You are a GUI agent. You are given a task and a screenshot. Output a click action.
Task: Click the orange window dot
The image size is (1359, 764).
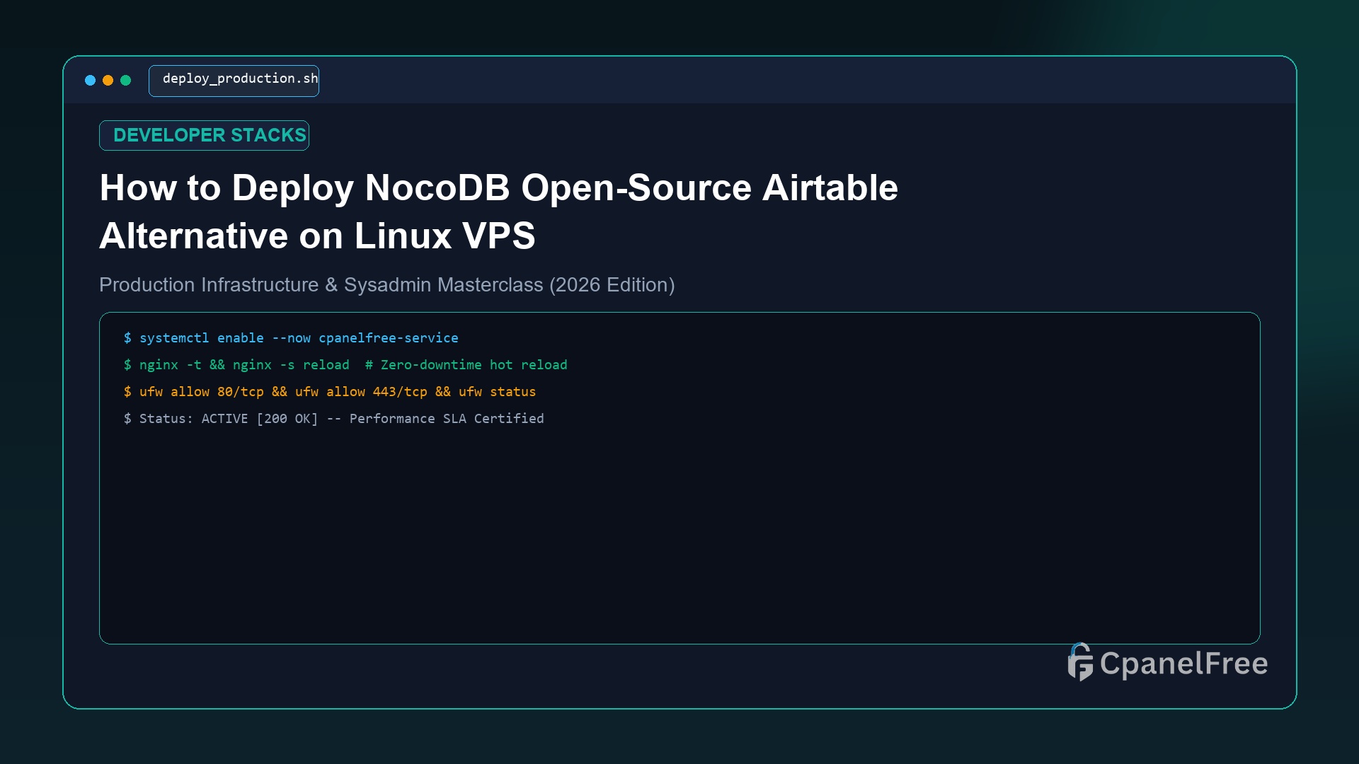(x=108, y=81)
